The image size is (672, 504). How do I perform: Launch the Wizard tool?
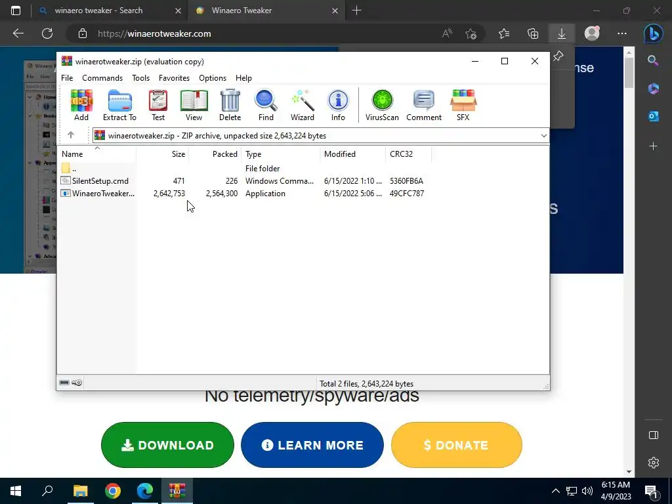pyautogui.click(x=303, y=105)
